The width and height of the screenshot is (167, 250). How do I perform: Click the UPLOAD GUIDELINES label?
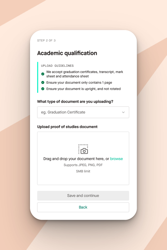pos(57,66)
